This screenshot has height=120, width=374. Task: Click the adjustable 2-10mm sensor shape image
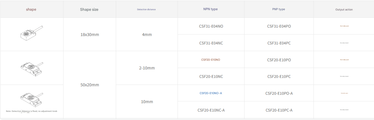click(31, 68)
